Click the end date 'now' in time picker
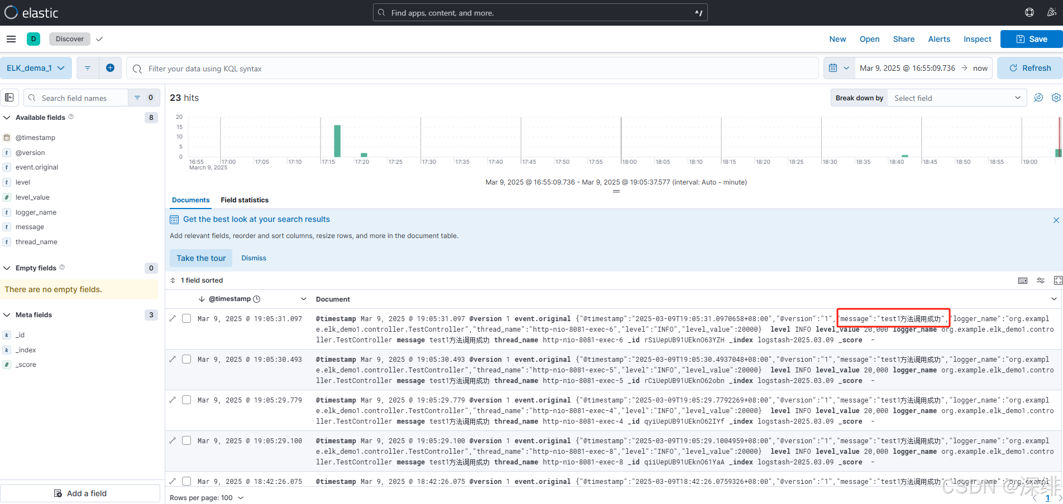This screenshot has width=1063, height=504. (x=980, y=68)
